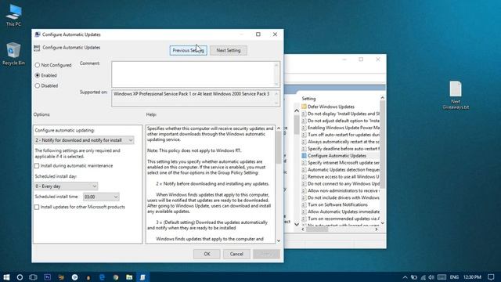Click the Setting list scroll left arrow
This screenshot has width=501, height=282.
pyautogui.click(x=303, y=230)
